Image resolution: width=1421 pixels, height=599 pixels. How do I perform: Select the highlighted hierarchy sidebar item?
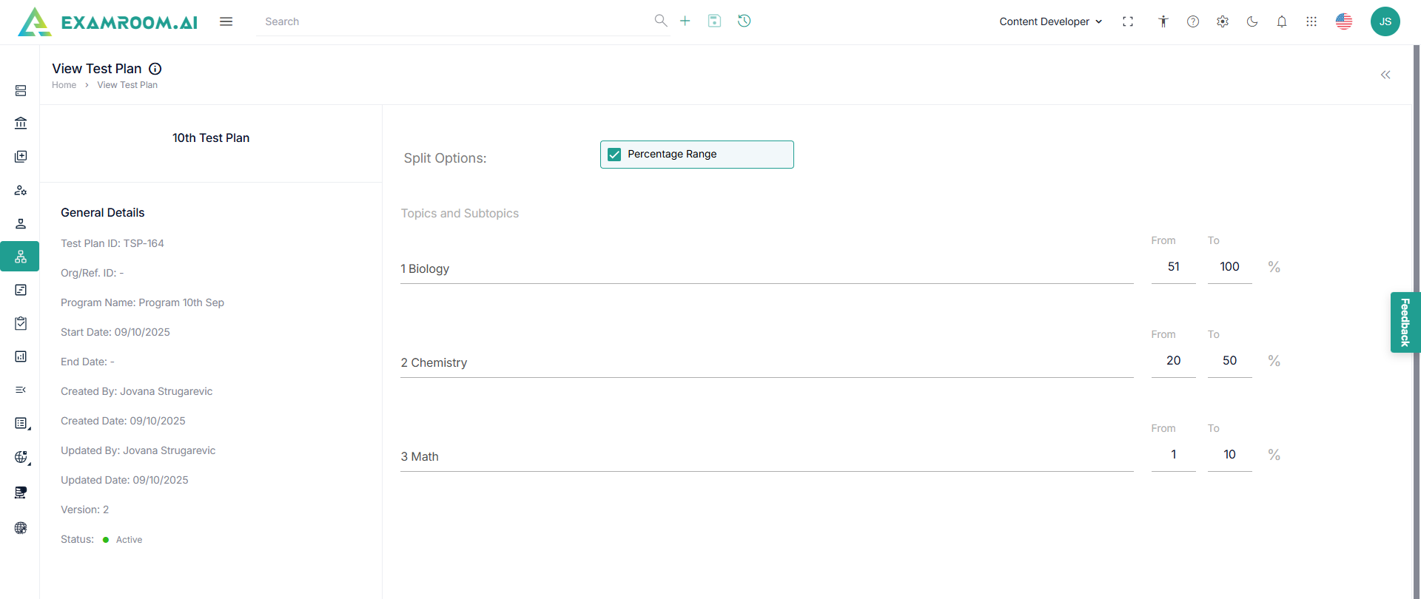click(x=21, y=257)
